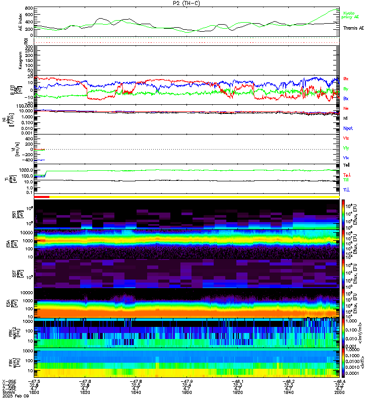
Task: Click the green By legend label
Action: click(346, 89)
